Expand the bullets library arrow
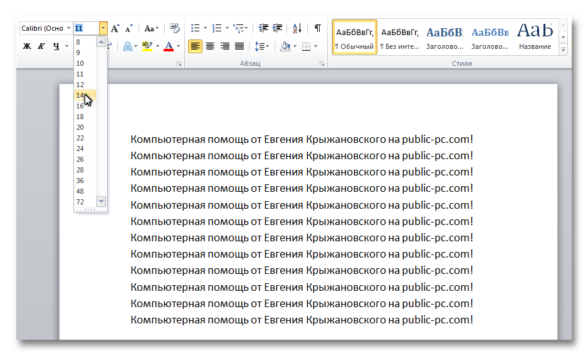 point(205,28)
